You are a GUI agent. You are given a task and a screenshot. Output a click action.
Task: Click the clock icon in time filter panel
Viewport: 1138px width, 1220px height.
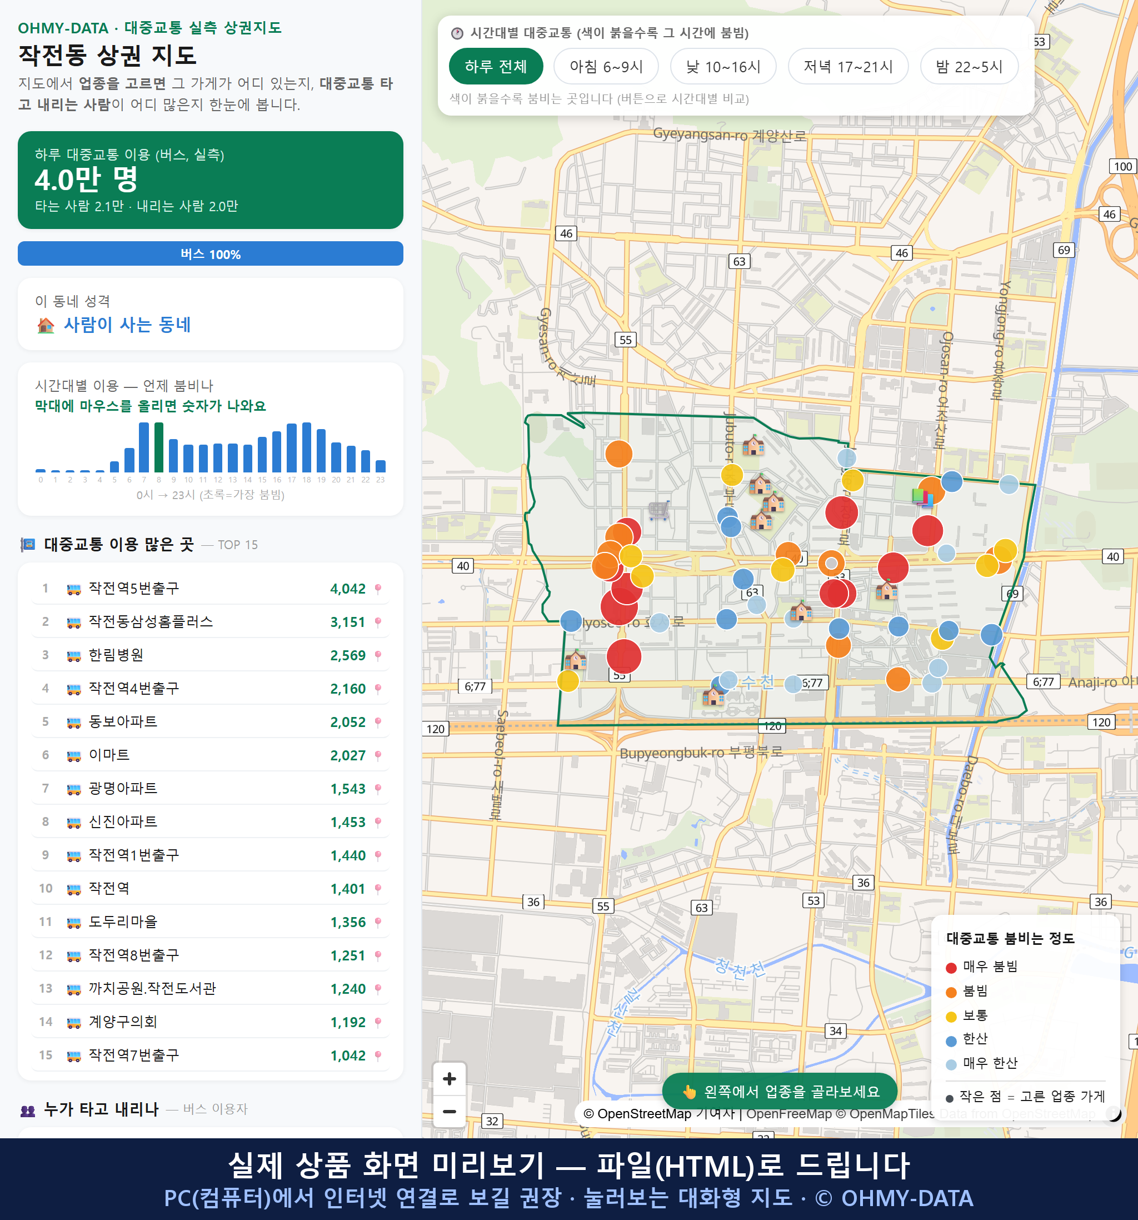[457, 33]
